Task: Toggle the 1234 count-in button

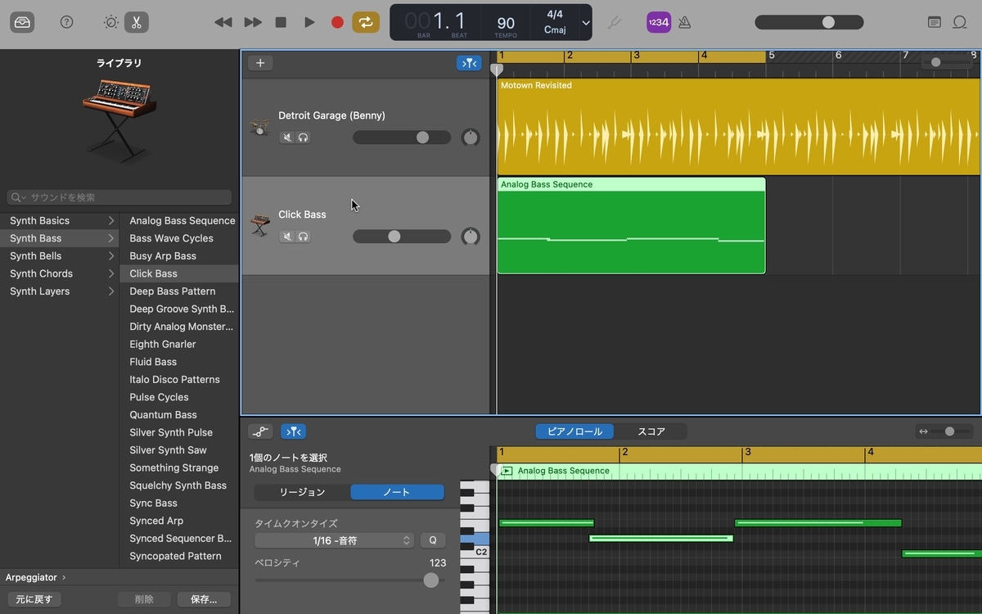Action: click(x=659, y=22)
